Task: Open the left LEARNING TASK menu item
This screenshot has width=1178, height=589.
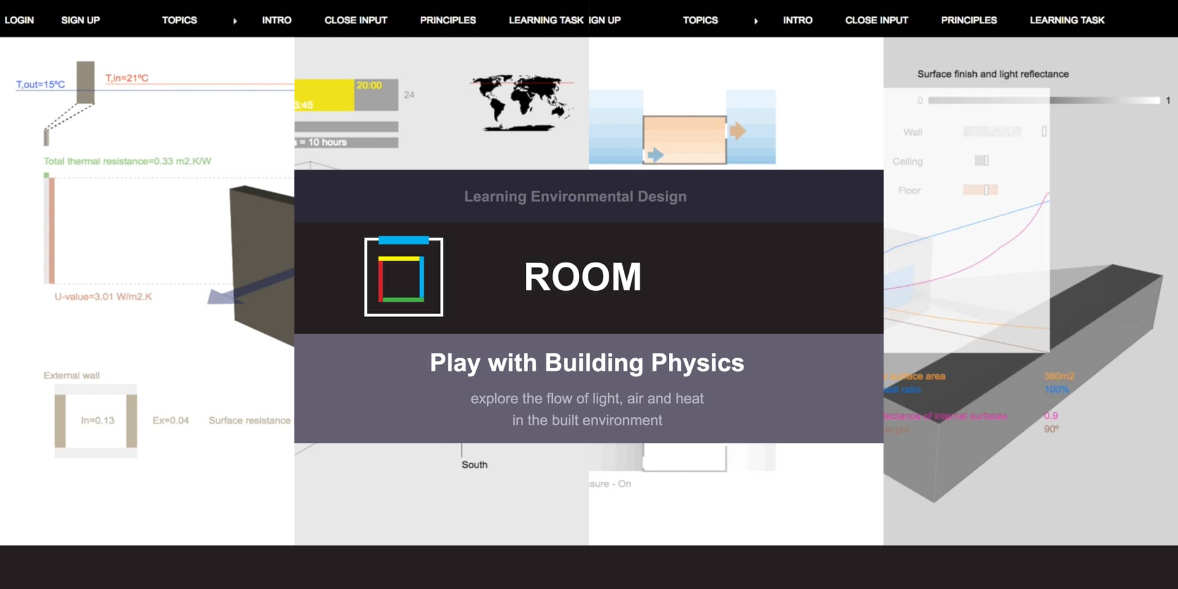Action: 546,20
